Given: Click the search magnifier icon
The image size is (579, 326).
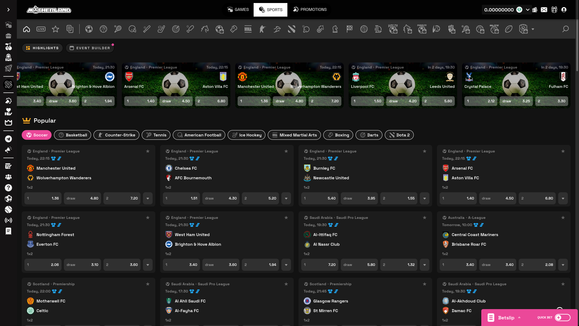Looking at the screenshot, I should click(565, 29).
